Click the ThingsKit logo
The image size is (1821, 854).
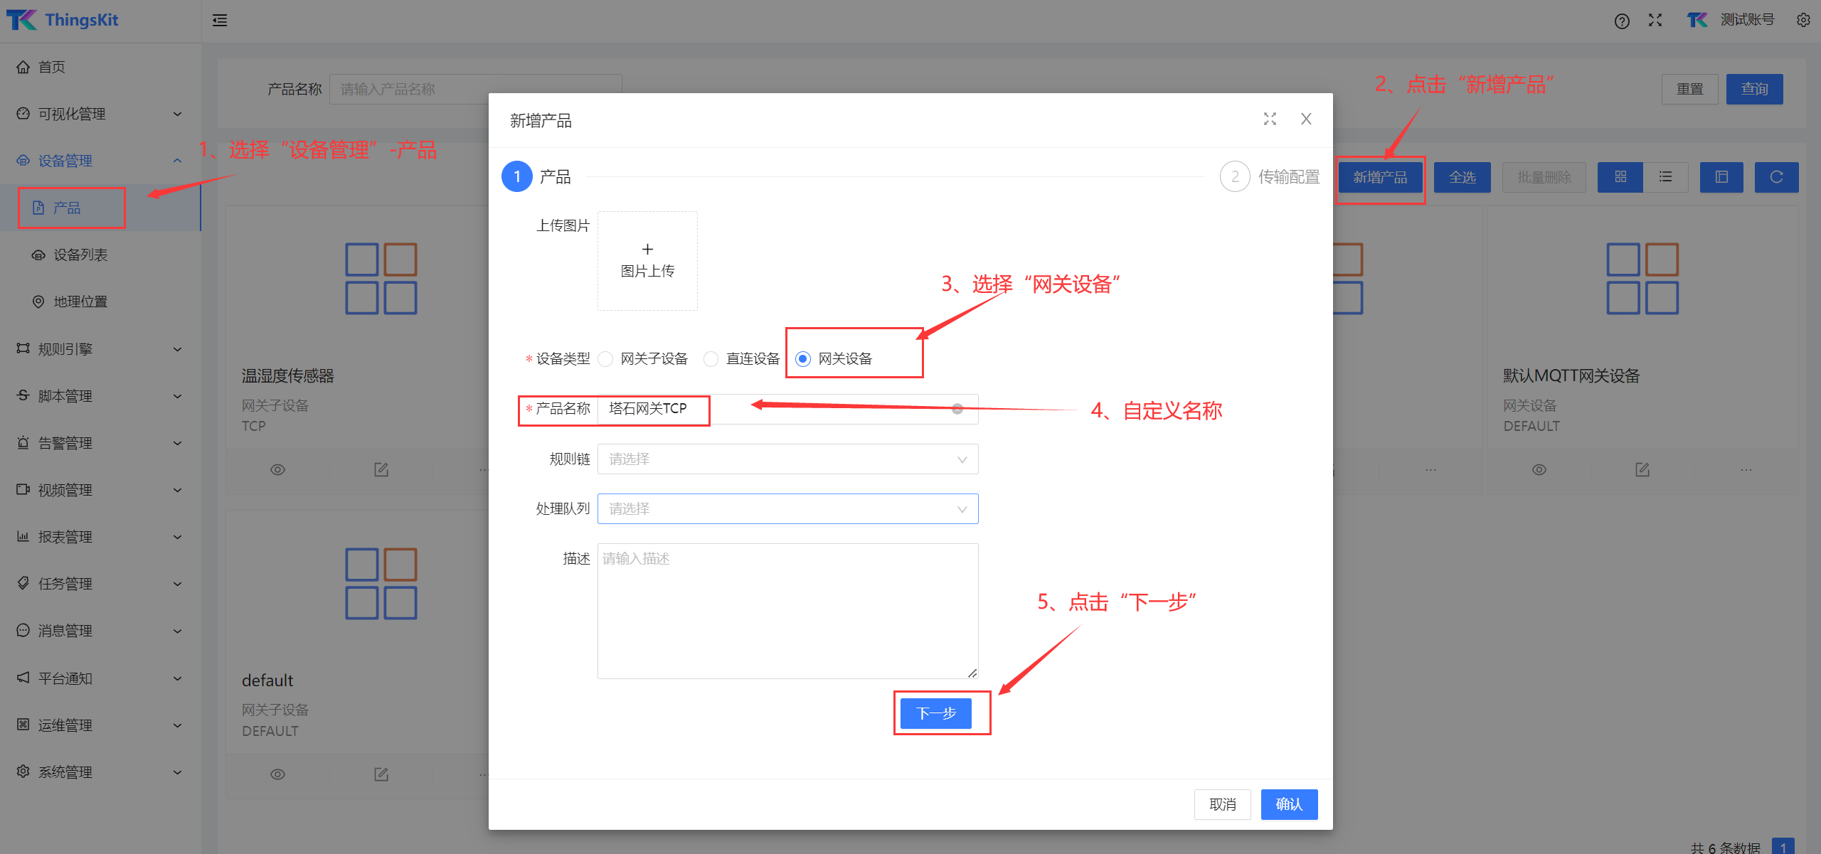click(63, 20)
